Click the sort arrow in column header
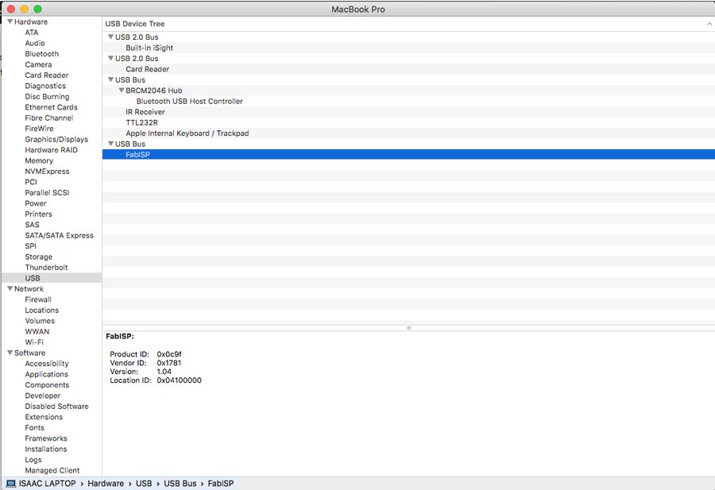The image size is (715, 490). (709, 24)
